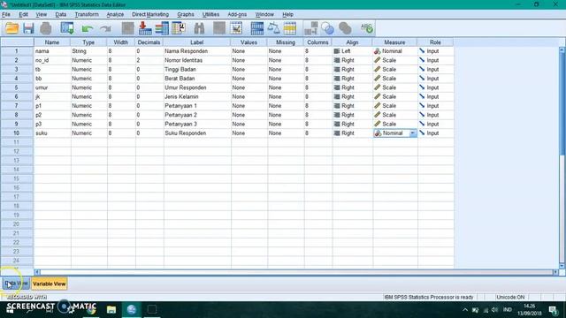Run spell check ABC icon
This screenshot has height=318, width=566.
tap(366, 28)
